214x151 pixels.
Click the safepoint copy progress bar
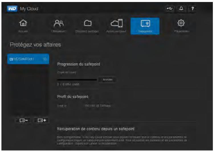point(77,80)
